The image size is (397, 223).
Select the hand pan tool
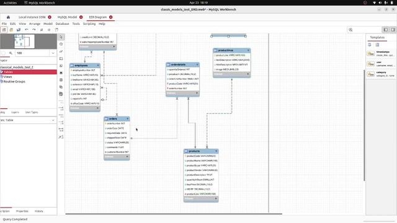tap(61, 44)
